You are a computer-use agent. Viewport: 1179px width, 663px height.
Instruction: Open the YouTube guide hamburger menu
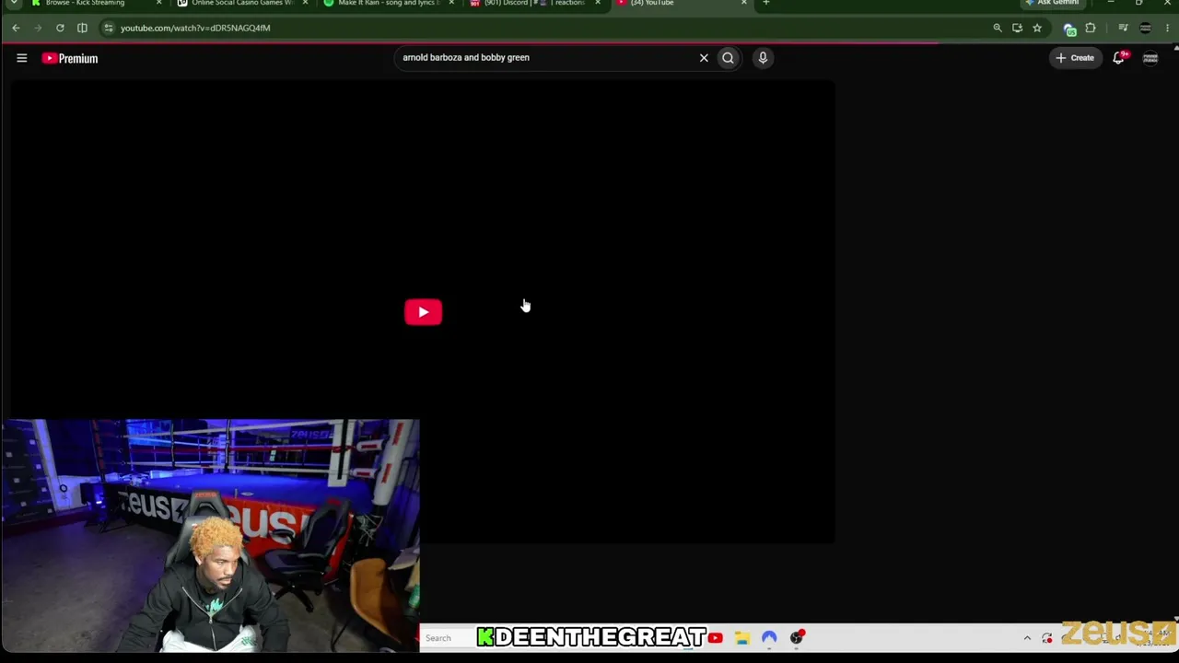(22, 58)
